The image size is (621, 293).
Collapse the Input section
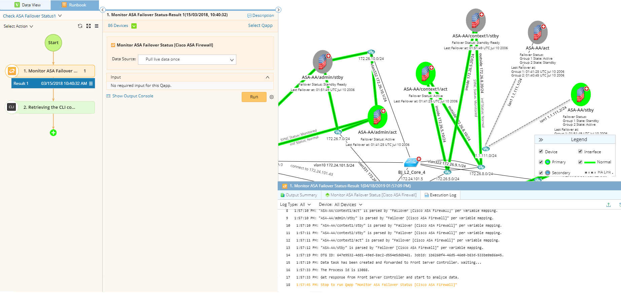268,77
